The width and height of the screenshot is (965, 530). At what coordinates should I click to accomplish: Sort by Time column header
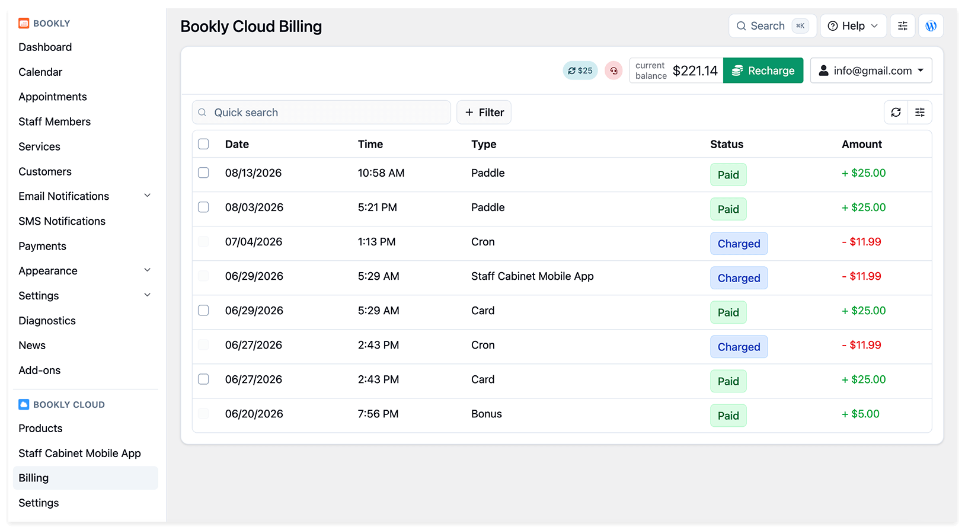click(x=370, y=144)
